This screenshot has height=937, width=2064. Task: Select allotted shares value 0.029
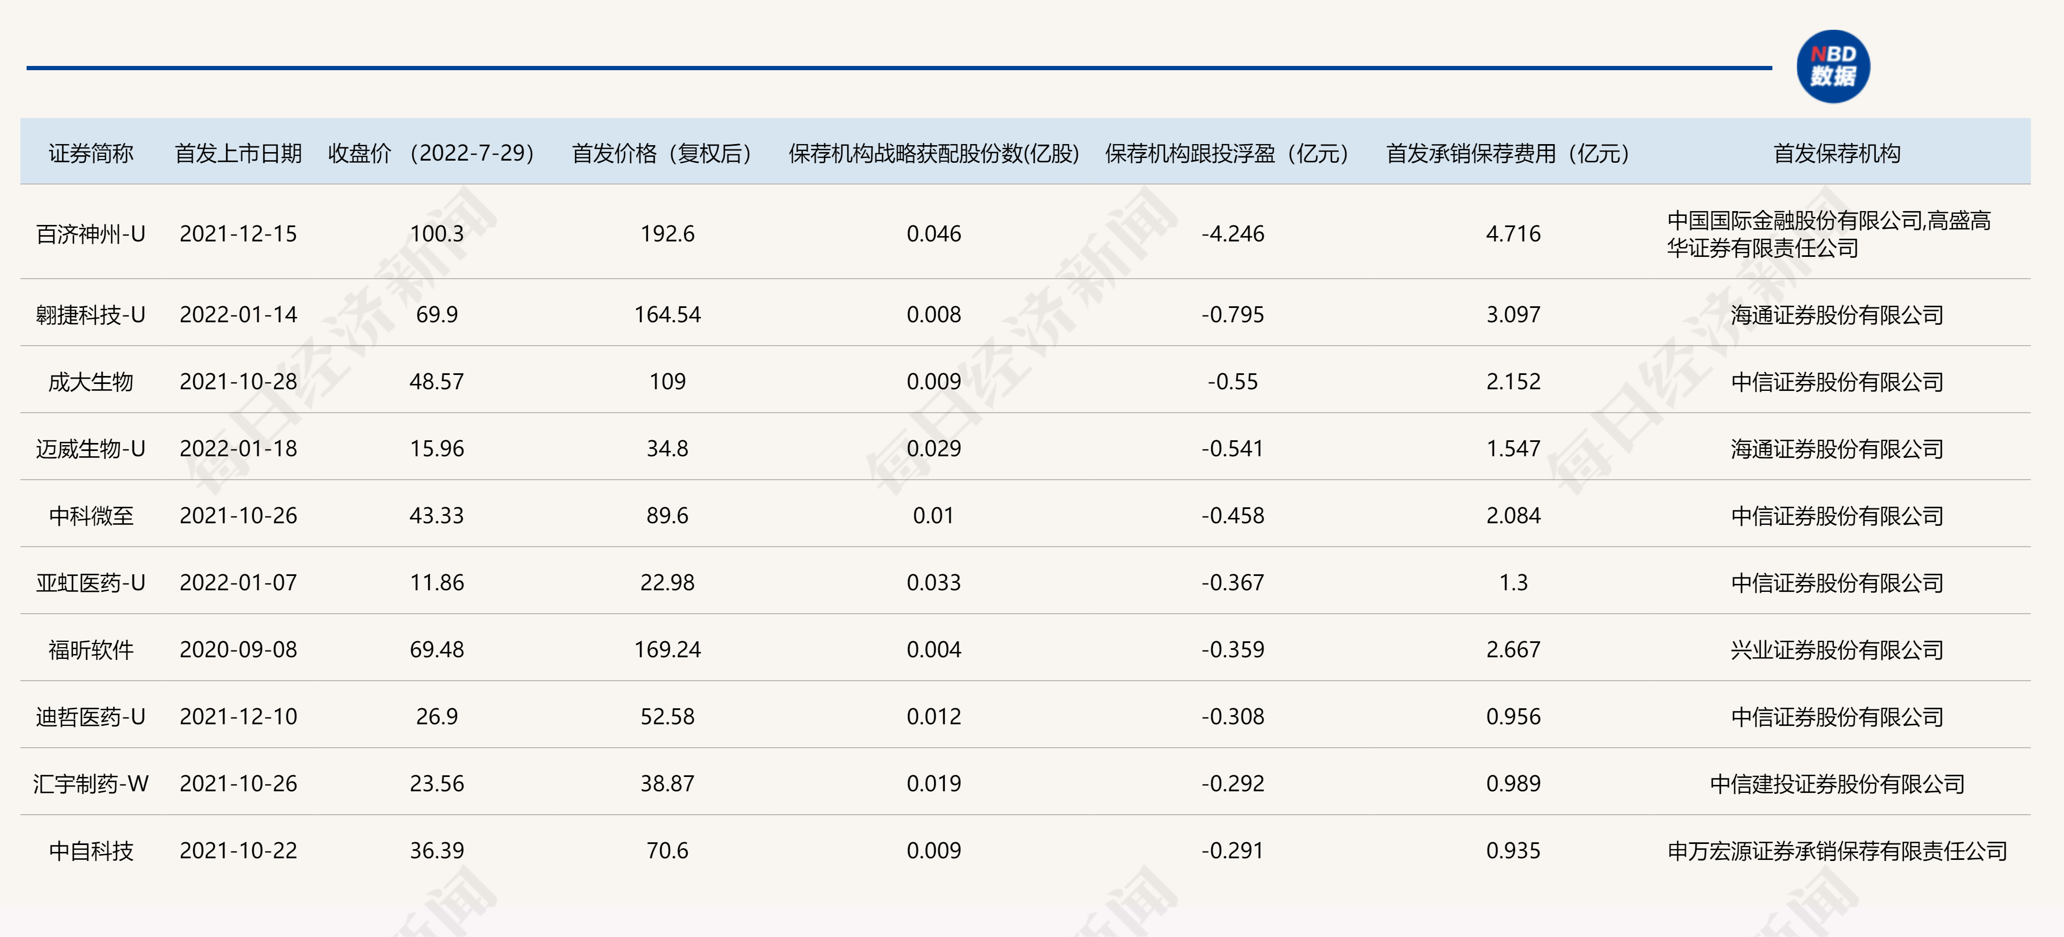coord(934,448)
